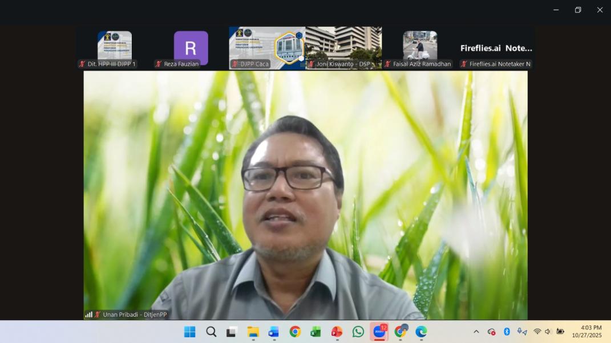Open Task View from the taskbar

[x=232, y=332]
